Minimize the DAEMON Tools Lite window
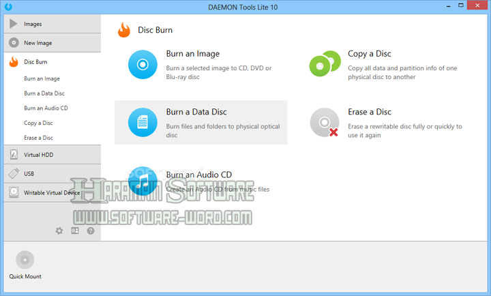491x296 pixels. tap(449, 5)
